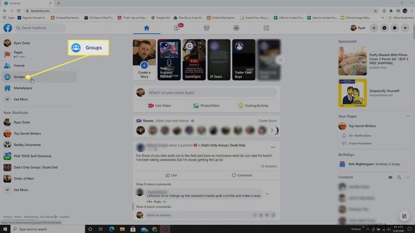Open page Notifications link
Viewport: 415px width, 233px height.
tap(359, 136)
